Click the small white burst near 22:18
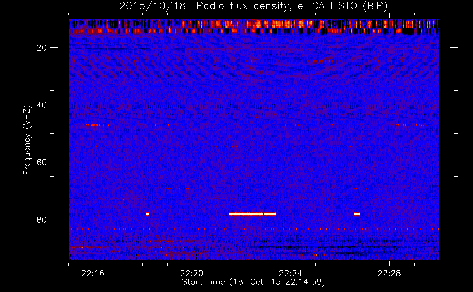Screen dimensions: 473x292 (x=148, y=214)
